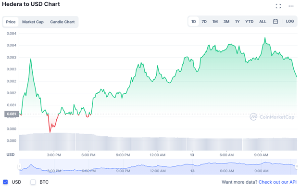This screenshot has height=189, width=300.
Task: Click the 6:00 PM main axis label
Action: (88, 155)
